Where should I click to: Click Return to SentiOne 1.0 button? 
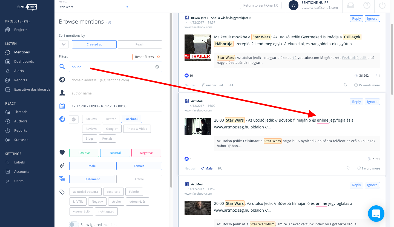pos(260,5)
